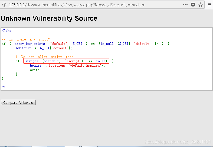This screenshot has height=147, width=213.
Task: Click the Unknown Vulnerability Source heading
Action: (49, 18)
